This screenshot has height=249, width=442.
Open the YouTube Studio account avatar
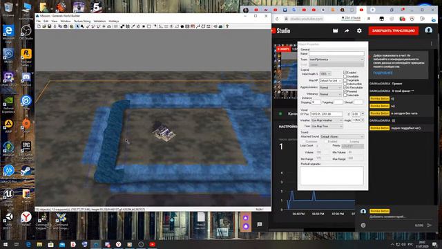tap(428, 30)
